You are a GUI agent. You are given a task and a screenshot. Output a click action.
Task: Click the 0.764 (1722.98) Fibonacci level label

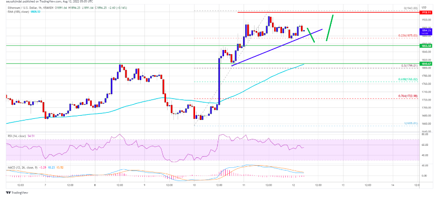(x=409, y=96)
